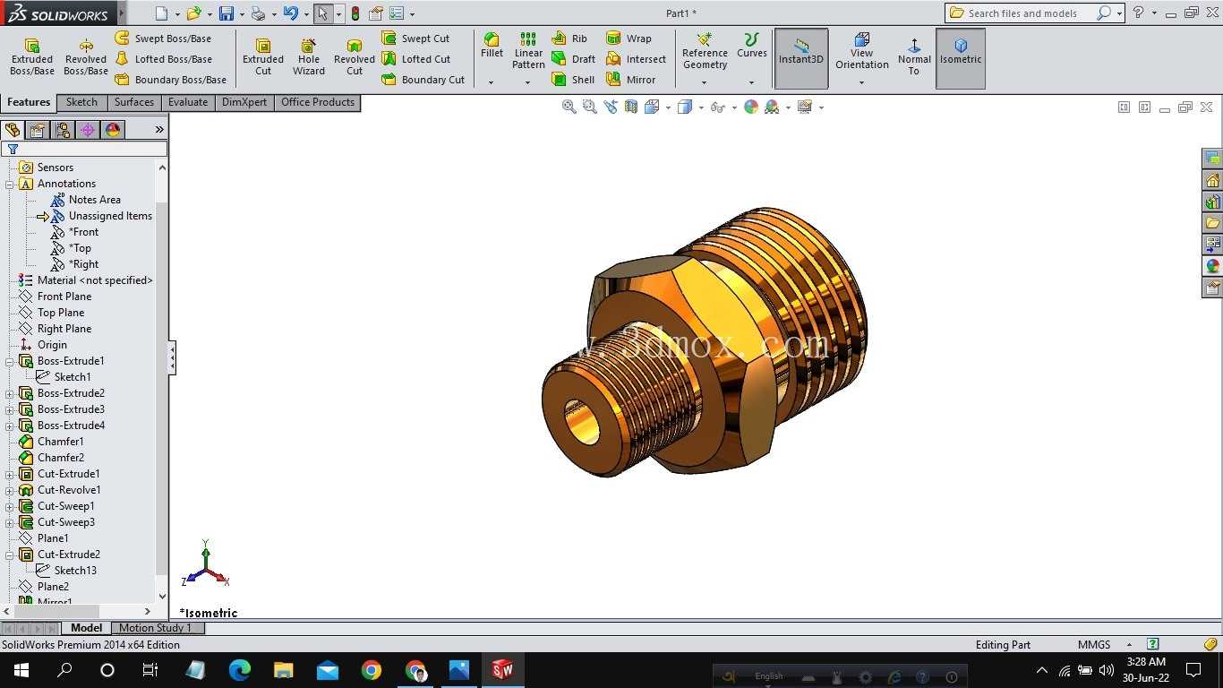
Task: Open Google Chrome from the taskbar
Action: click(372, 670)
